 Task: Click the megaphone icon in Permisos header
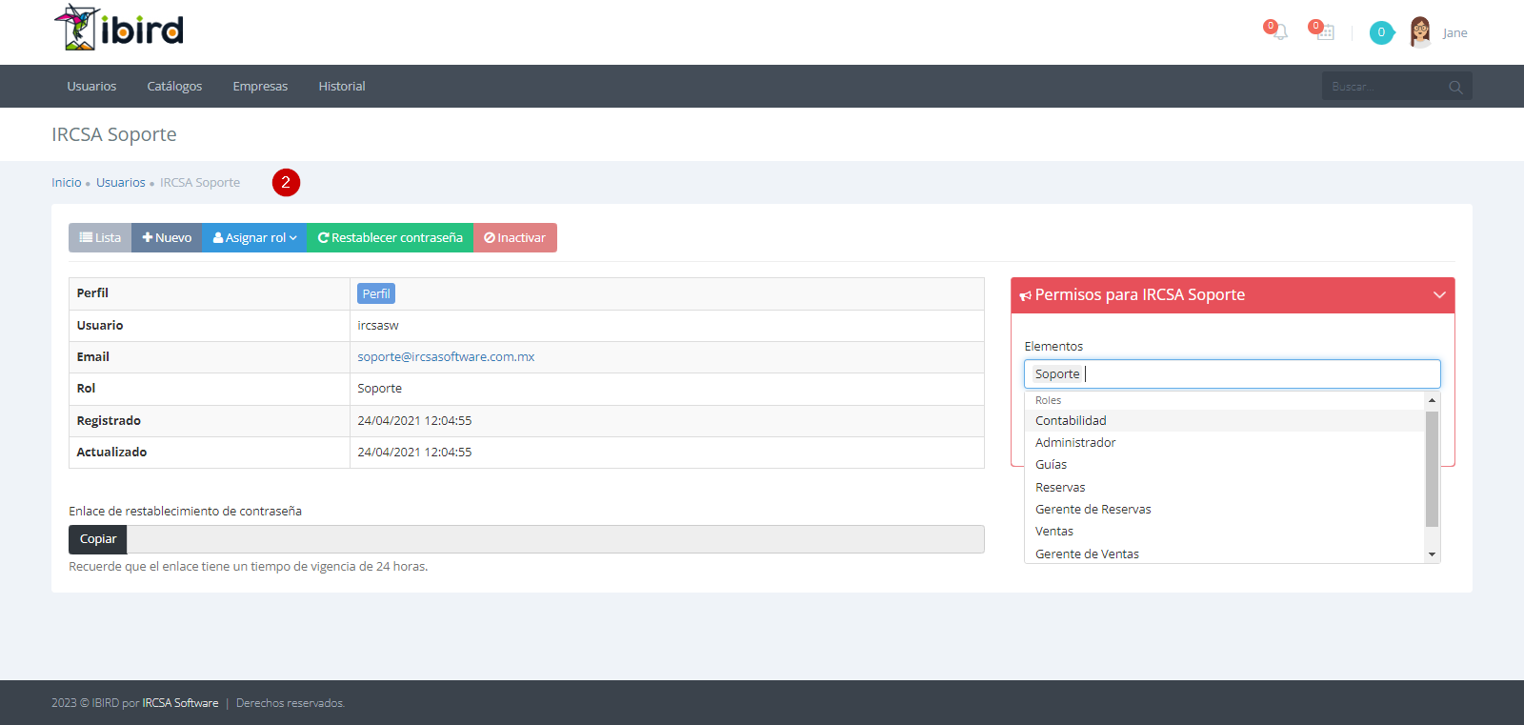(1026, 295)
